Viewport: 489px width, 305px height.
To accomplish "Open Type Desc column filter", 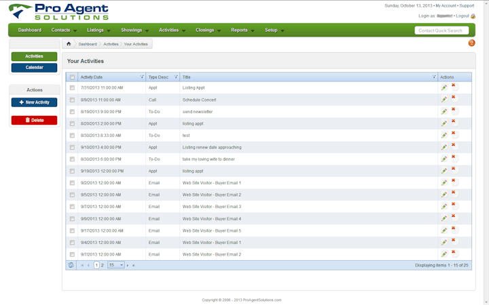I will coord(176,77).
